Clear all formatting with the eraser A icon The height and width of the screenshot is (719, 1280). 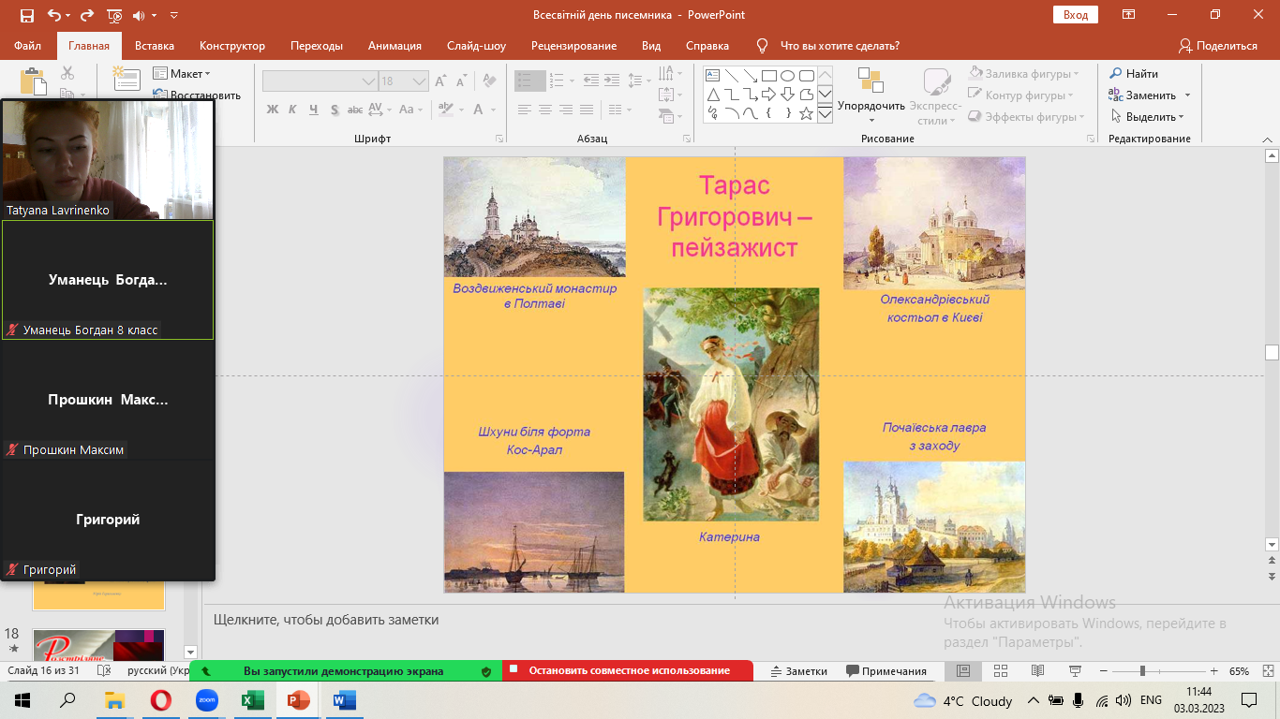click(x=489, y=81)
